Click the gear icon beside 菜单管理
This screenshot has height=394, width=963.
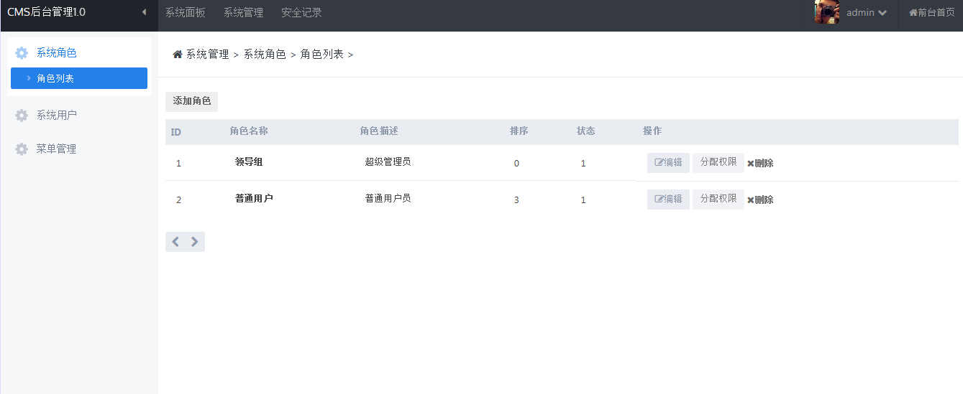pyautogui.click(x=22, y=149)
